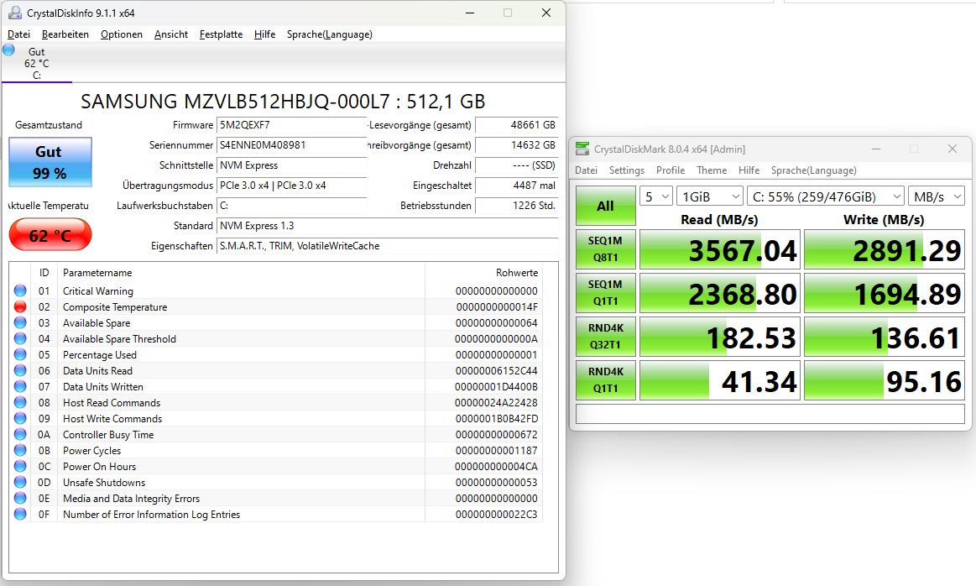Click status orb for Controller Busy Time row
This screenshot has width=976, height=586.
tap(20, 435)
